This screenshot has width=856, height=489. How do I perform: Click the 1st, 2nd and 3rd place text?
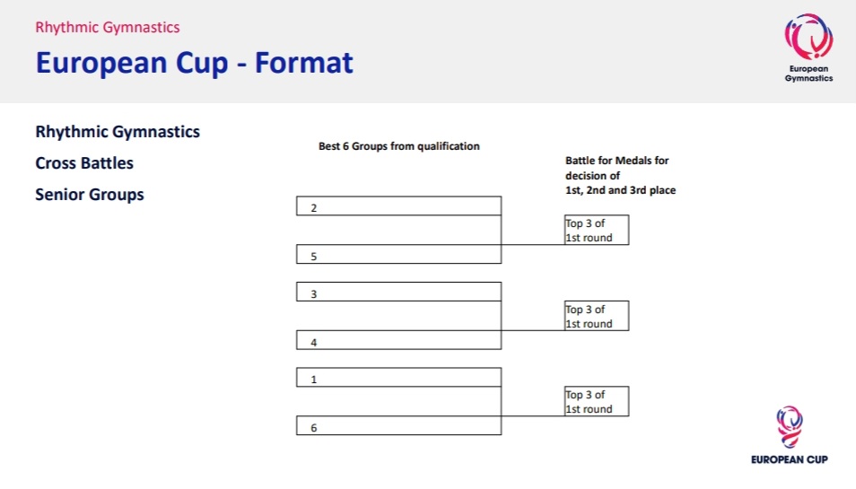point(620,190)
